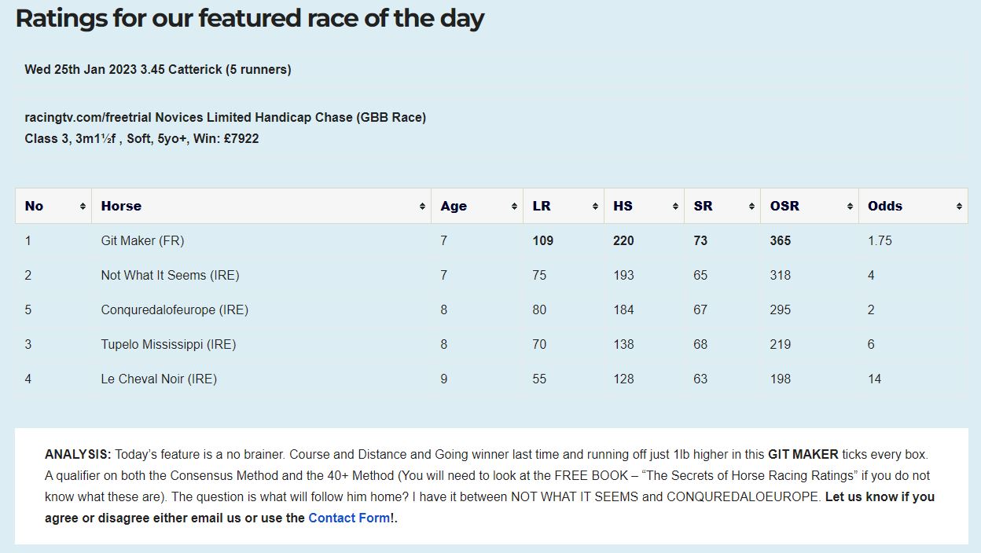Viewport: 981px width, 553px height.
Task: Select the Git Maker (FR) horse name
Action: point(142,240)
